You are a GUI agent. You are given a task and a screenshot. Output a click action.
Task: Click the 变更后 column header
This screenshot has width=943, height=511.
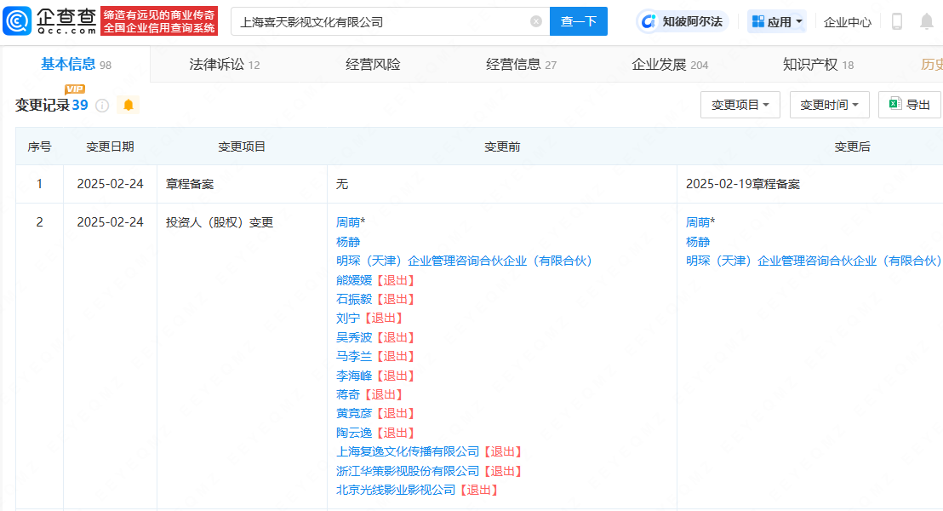(x=852, y=146)
